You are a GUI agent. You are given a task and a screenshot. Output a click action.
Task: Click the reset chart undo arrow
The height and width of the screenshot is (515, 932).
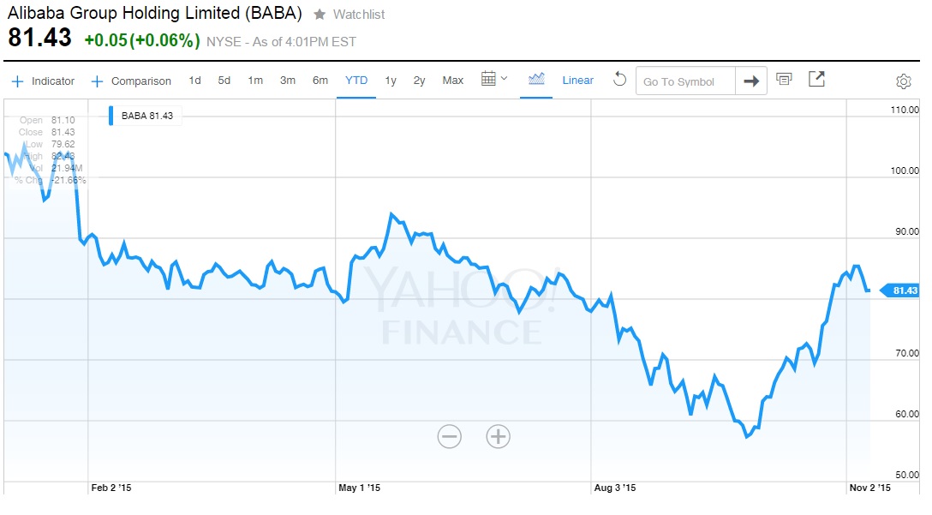(x=620, y=80)
